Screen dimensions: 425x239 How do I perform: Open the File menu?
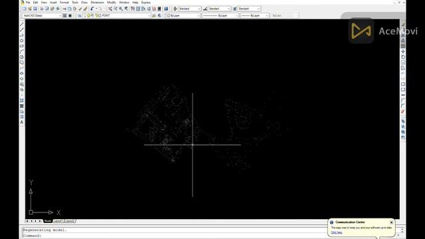(x=28, y=3)
